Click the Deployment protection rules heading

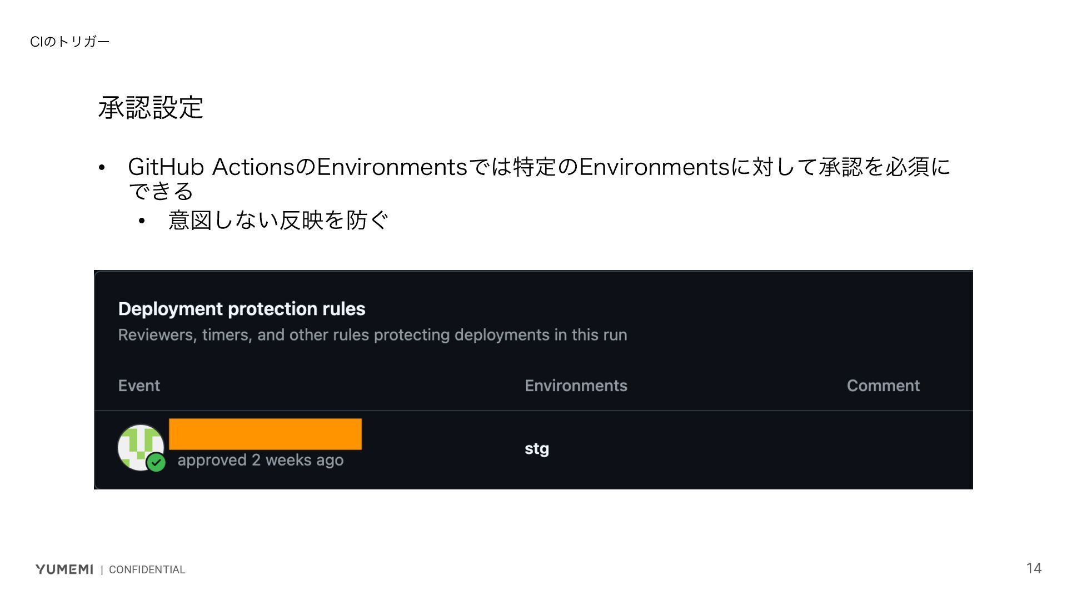point(241,309)
